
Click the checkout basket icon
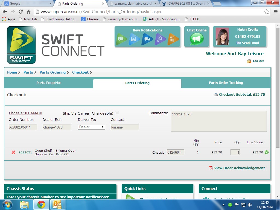tap(216, 95)
